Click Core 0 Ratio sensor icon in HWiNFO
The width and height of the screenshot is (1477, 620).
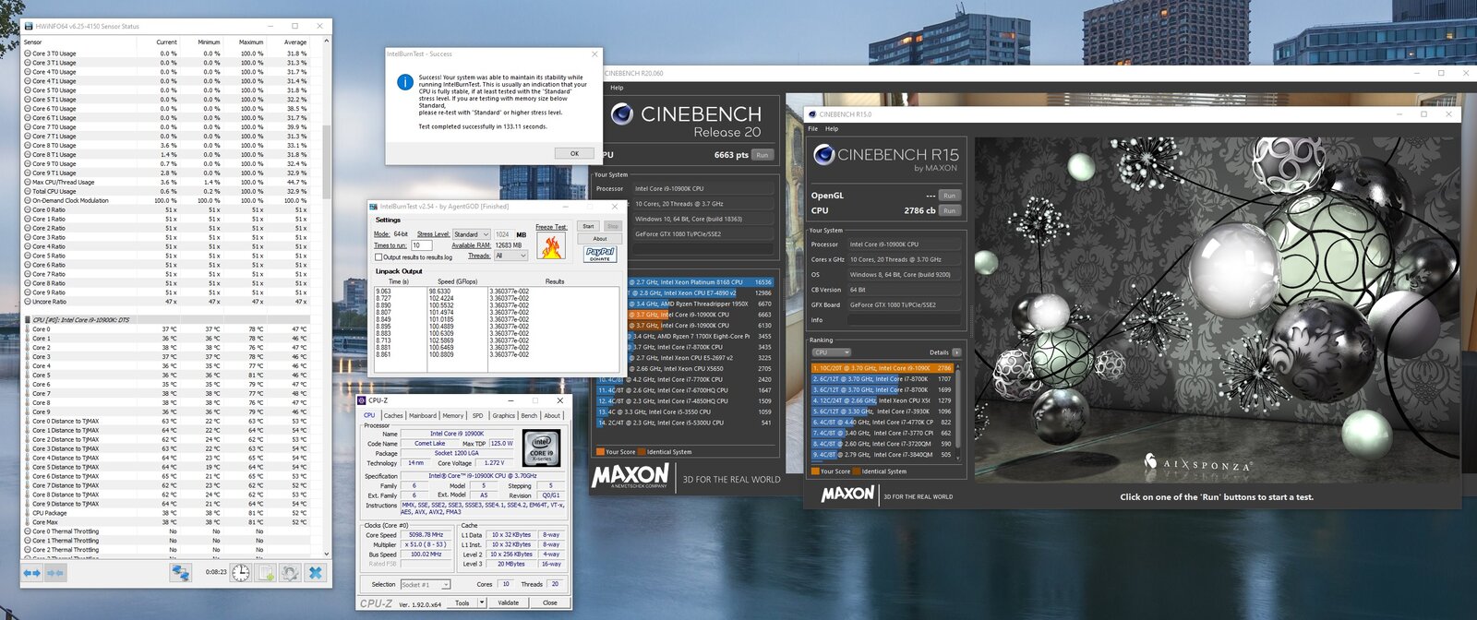click(x=28, y=209)
